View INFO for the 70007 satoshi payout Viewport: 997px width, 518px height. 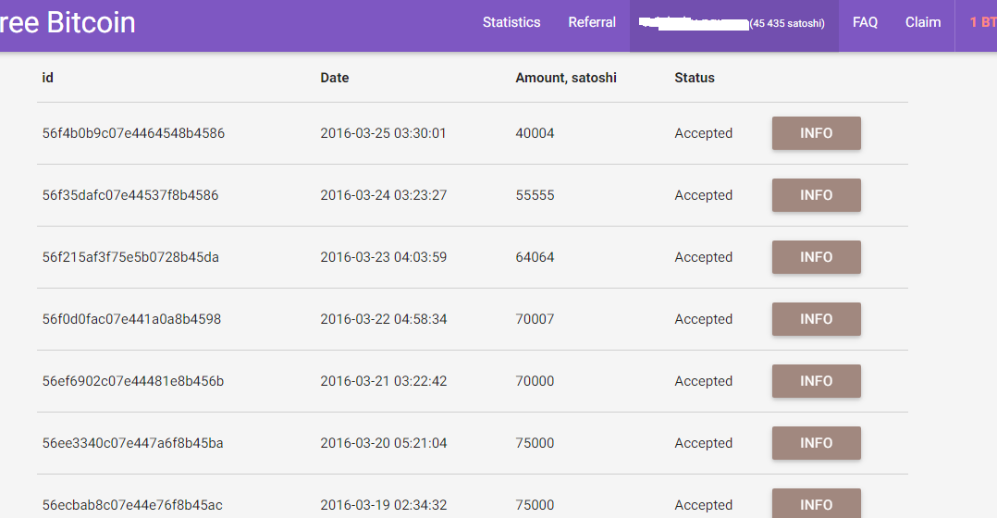tap(816, 319)
